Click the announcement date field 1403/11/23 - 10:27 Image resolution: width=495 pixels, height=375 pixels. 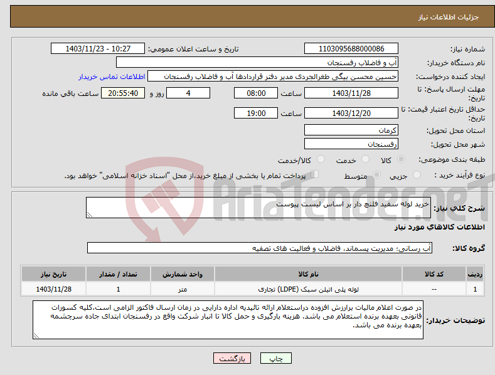97,49
